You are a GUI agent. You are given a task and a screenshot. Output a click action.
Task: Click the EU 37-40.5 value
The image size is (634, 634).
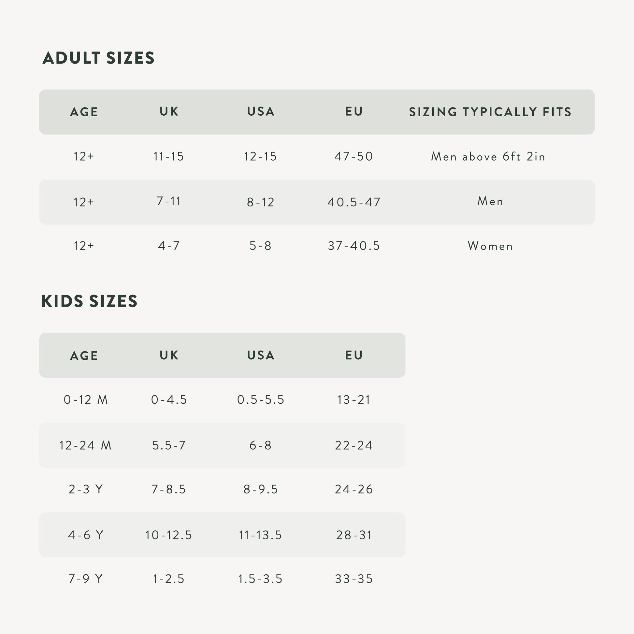[354, 246]
